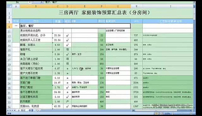Select quantity cell 43.55

[x=58, y=106]
